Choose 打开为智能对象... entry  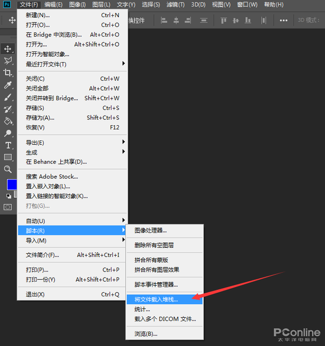pos(73,54)
